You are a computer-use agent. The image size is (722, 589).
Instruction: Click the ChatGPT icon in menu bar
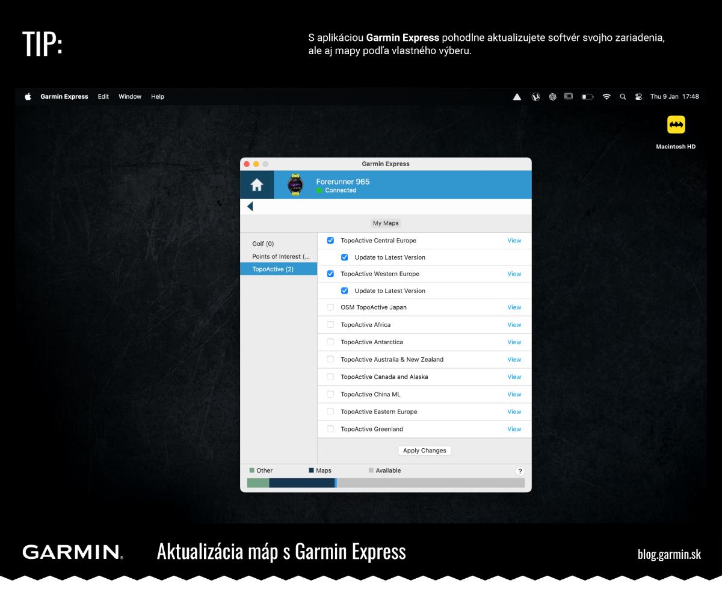click(552, 96)
